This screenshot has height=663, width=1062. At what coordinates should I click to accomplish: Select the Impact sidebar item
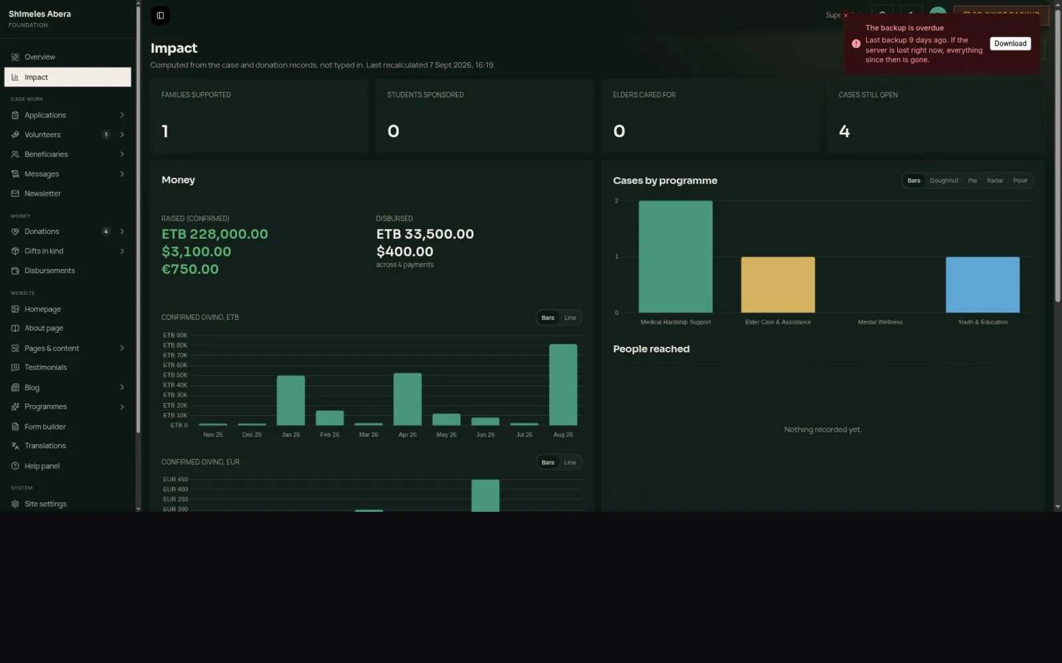coord(68,77)
